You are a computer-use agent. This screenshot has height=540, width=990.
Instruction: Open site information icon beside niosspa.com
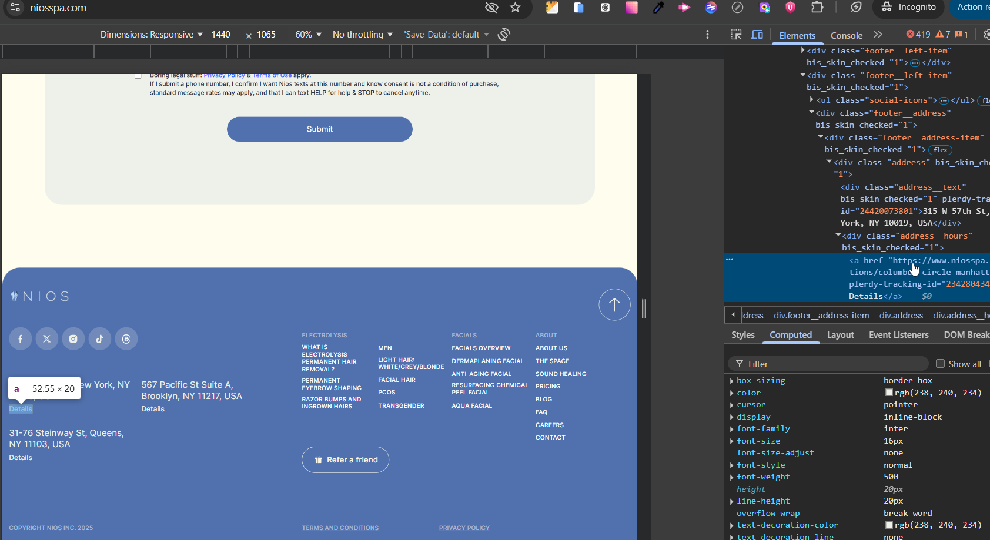click(16, 8)
